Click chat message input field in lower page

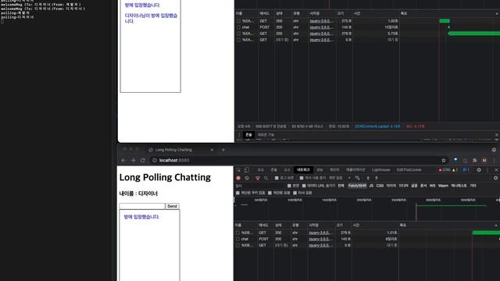(x=142, y=206)
